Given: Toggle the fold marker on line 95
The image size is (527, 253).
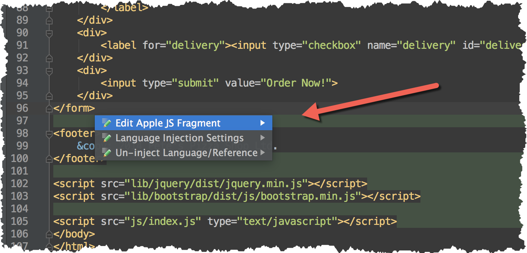Looking at the screenshot, I should pyautogui.click(x=49, y=96).
